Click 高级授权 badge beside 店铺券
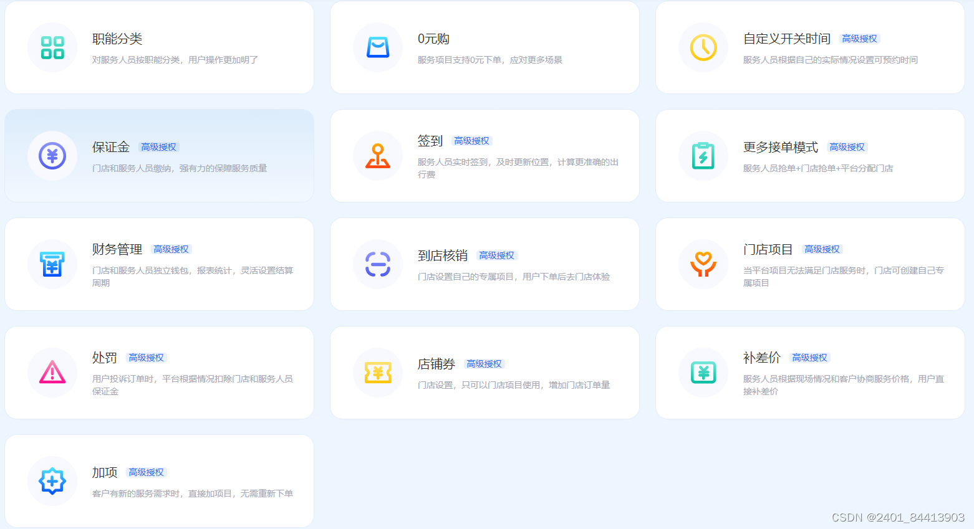This screenshot has width=974, height=529. click(484, 364)
